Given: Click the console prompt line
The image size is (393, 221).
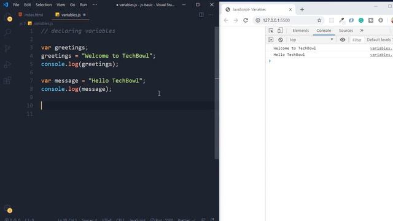Looking at the screenshot, I should [329, 61].
